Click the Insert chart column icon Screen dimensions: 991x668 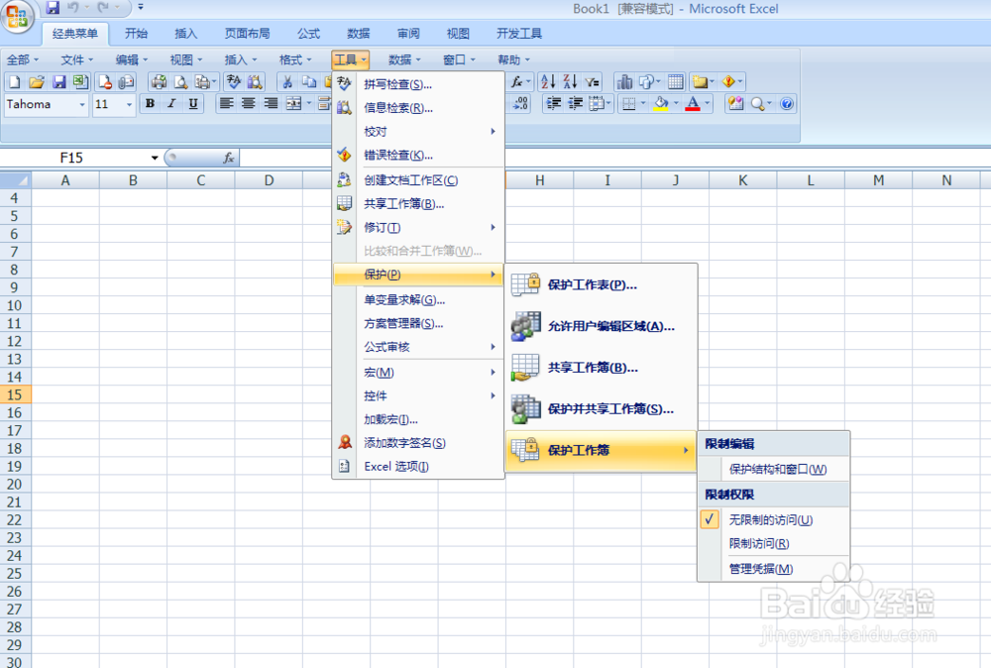(x=624, y=81)
